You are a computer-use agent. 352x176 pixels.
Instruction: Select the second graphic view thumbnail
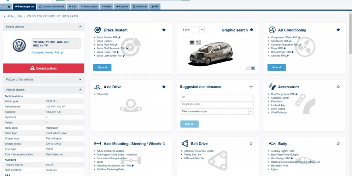tap(198, 42)
